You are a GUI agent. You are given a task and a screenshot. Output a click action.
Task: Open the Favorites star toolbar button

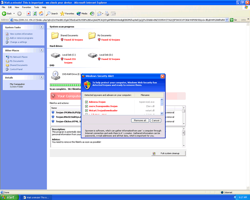[67, 13]
